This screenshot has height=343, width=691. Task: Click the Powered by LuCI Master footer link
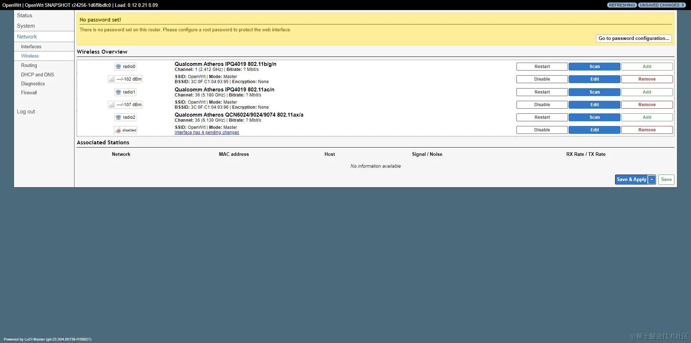48,339
